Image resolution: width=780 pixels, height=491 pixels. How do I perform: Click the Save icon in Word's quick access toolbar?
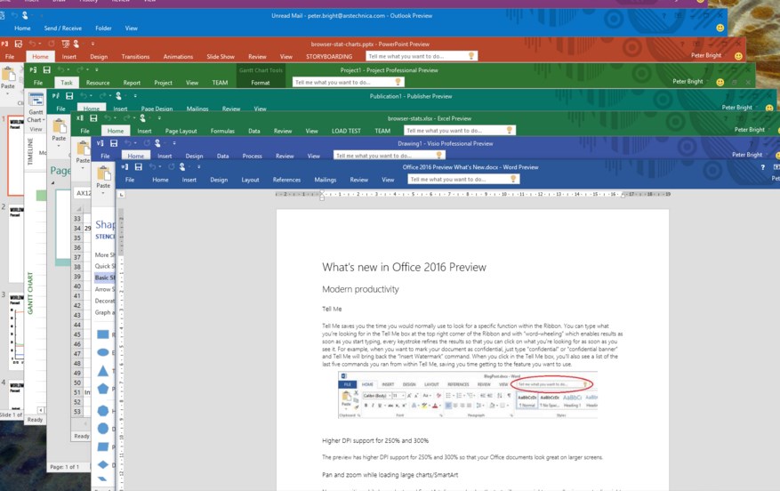pos(138,167)
